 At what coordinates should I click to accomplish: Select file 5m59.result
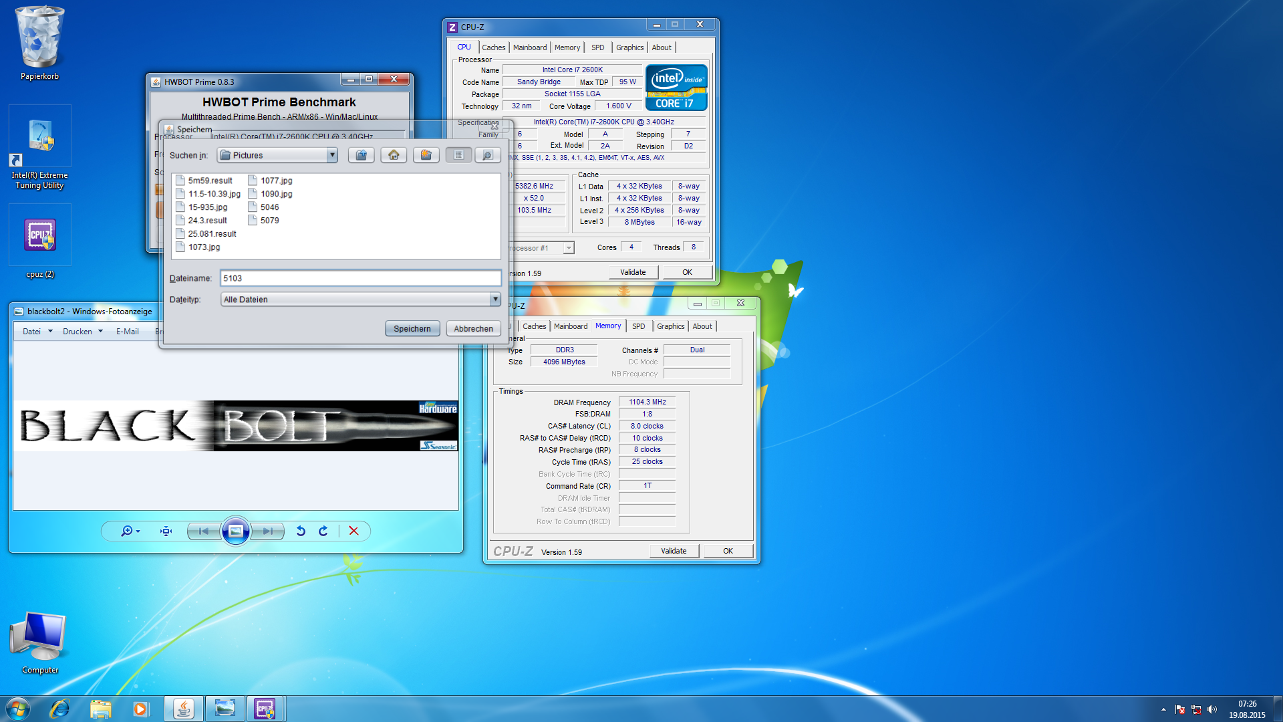[204, 180]
